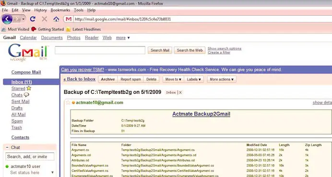Click the chat Search, add, or invite field
Screen dimensions: 332x177
click(30, 156)
